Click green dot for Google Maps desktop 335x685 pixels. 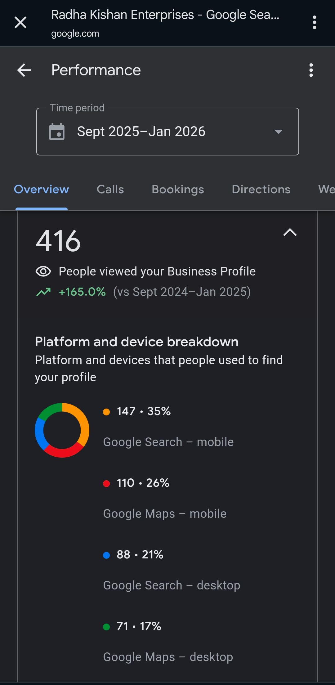click(x=106, y=627)
